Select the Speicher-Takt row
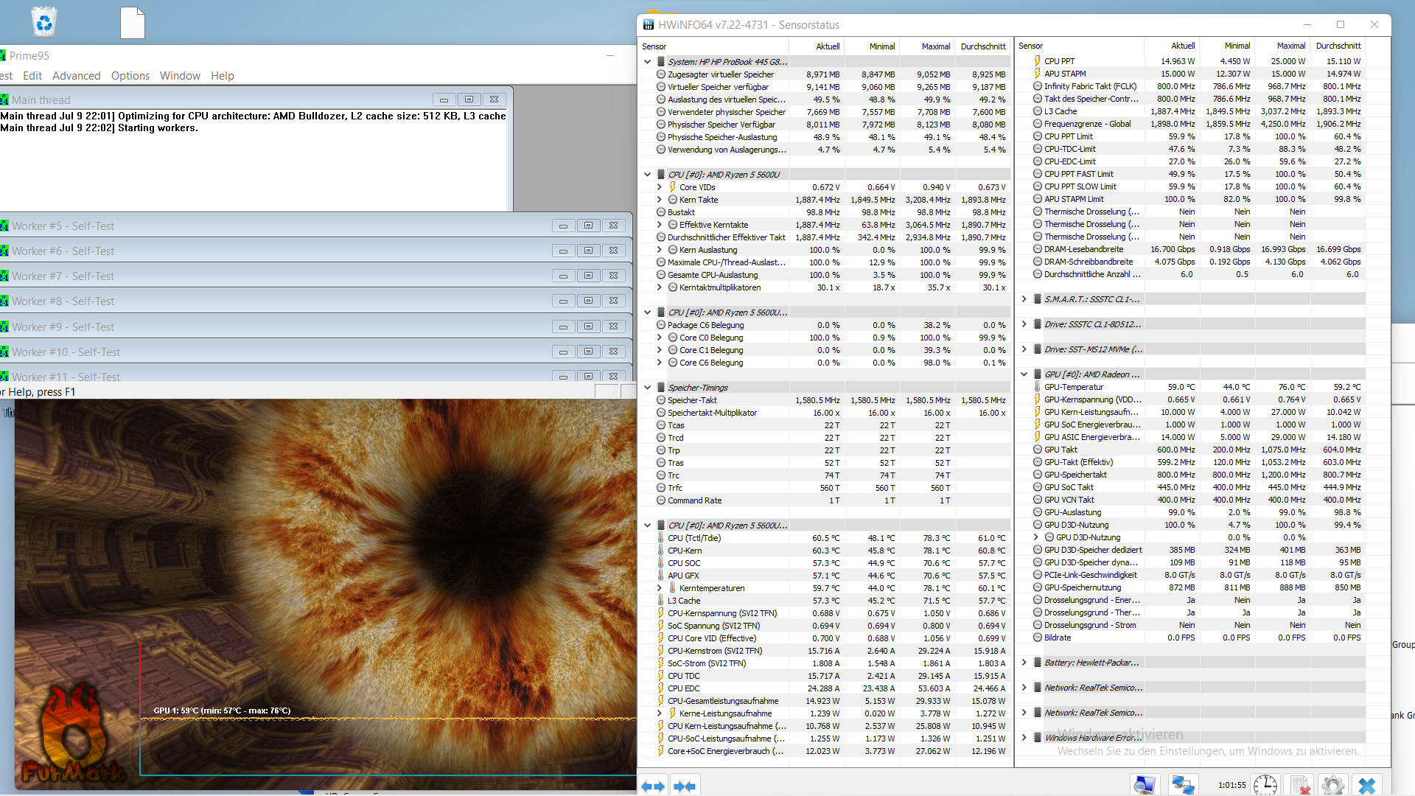Screen dimensions: 1415x796 point(825,400)
